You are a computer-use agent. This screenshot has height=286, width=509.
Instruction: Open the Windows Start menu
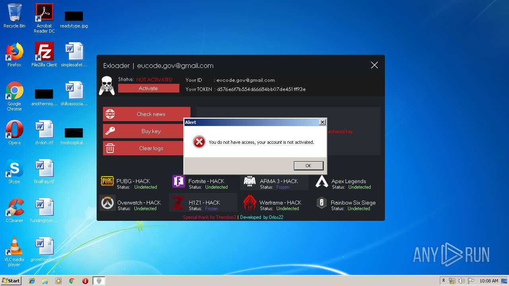coord(11,280)
